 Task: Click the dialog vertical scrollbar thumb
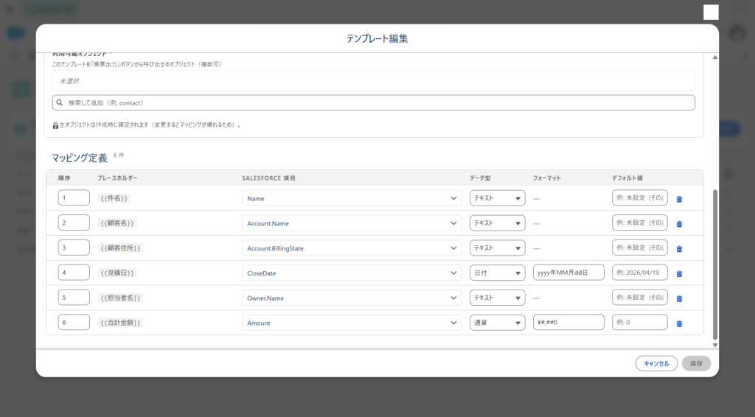(715, 264)
